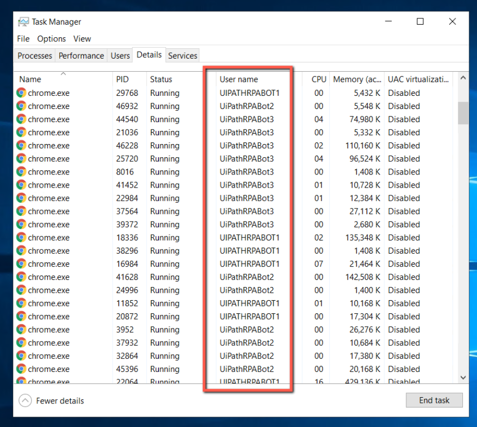Click the Task Manager icon in title bar

pos(23,21)
